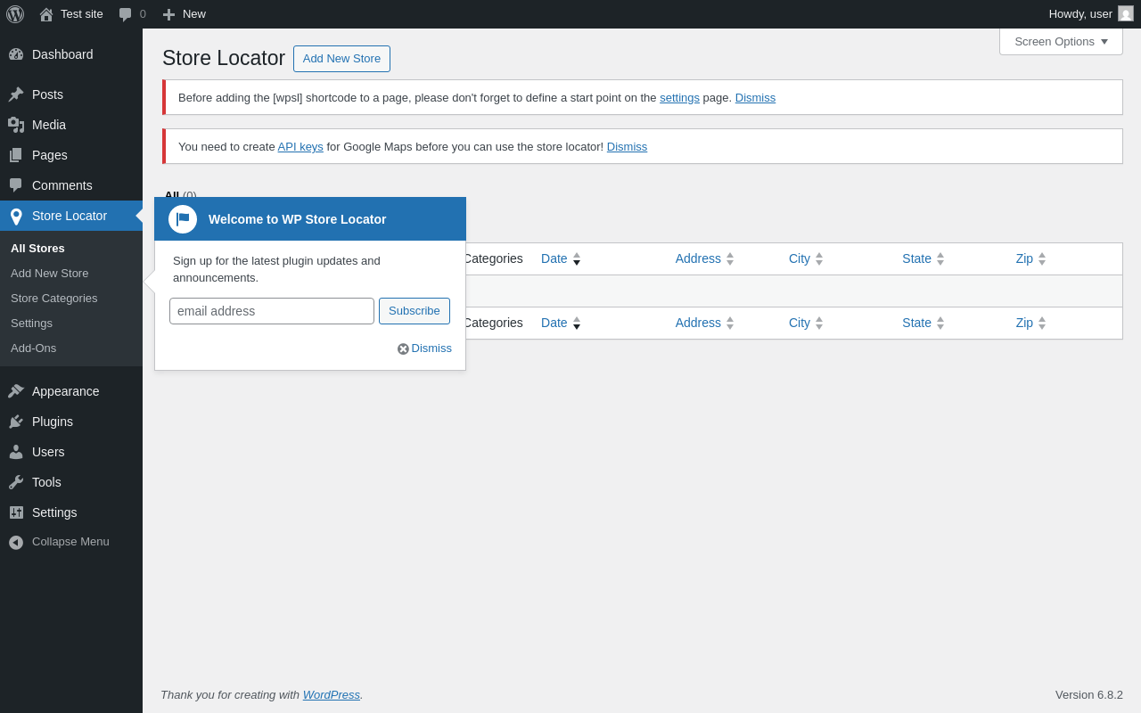Viewport: 1141px width, 713px height.
Task: Click the Store Locator map pin icon
Action: [16, 216]
